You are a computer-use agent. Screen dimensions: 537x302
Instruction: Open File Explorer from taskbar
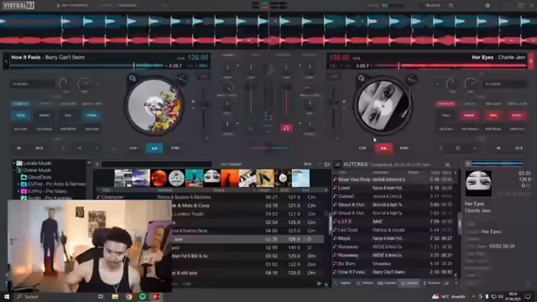tap(115, 296)
